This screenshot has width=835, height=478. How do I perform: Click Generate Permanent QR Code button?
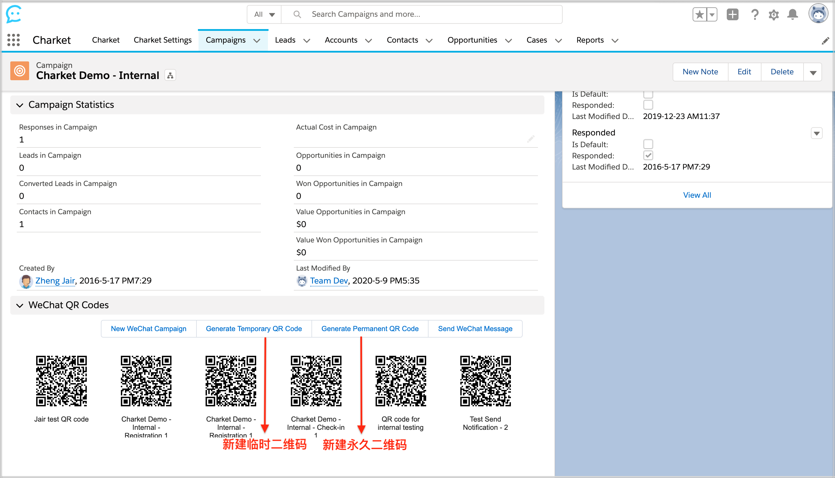click(x=370, y=329)
